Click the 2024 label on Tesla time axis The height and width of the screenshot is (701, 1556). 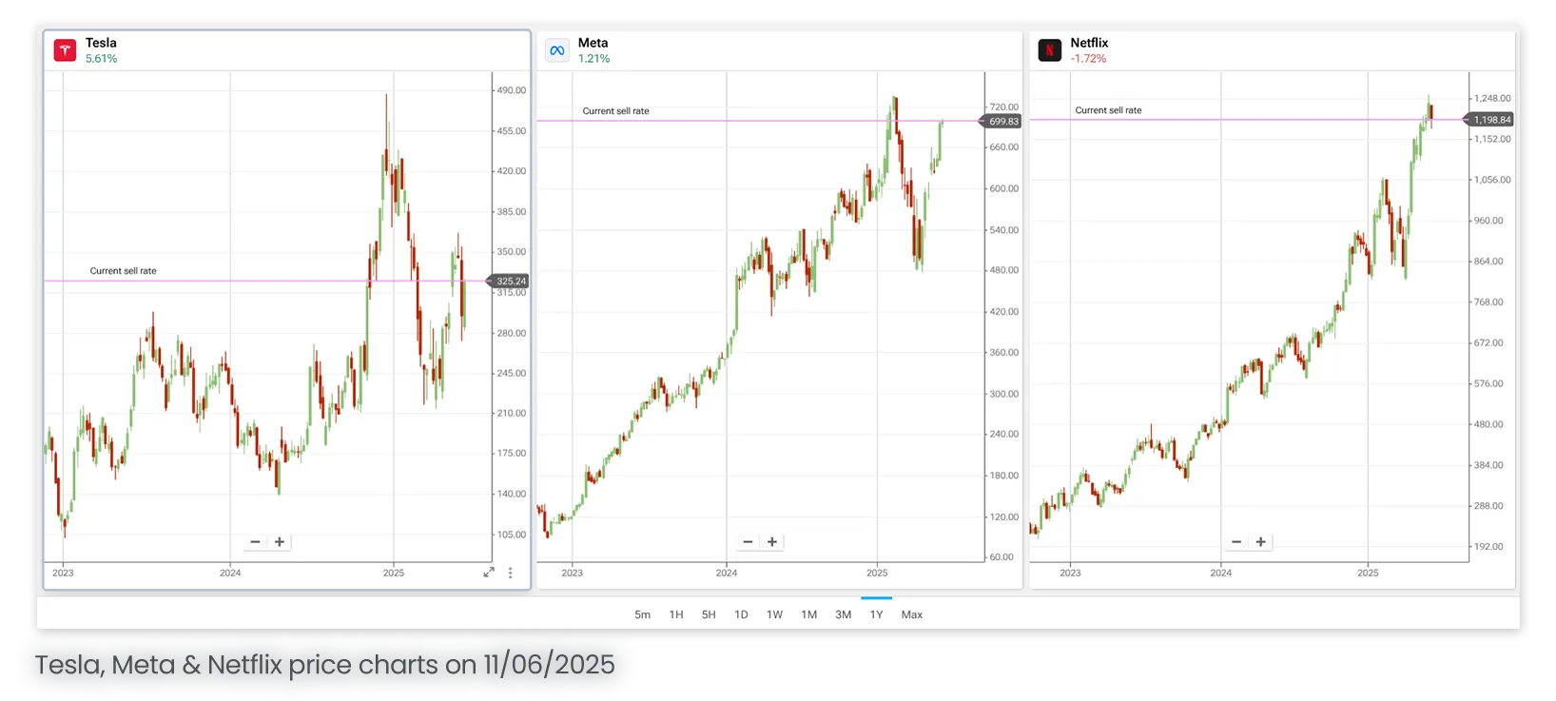point(230,573)
